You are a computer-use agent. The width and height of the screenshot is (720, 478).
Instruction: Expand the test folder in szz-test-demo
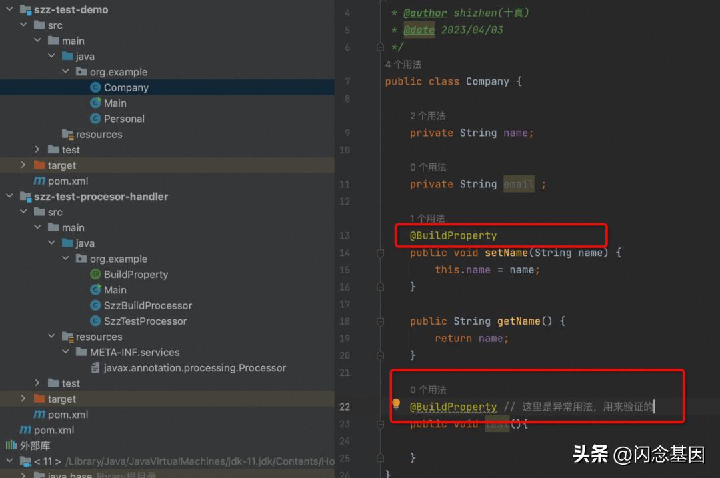(39, 149)
